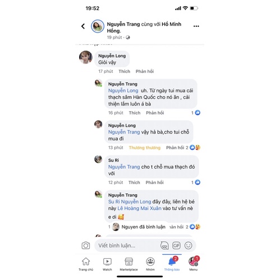Image resolution: width=280 pixels, height=280 pixels.
Task: Tap inside Viết bình luận comment field
Action: [x=128, y=245]
